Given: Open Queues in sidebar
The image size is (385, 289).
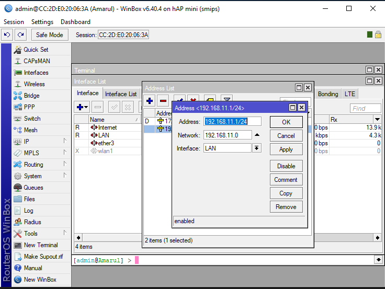Looking at the screenshot, I should 41,188.
